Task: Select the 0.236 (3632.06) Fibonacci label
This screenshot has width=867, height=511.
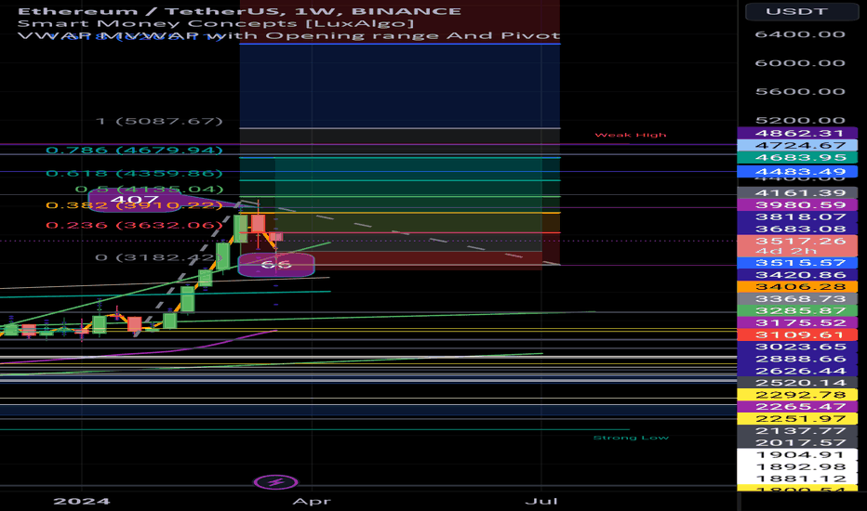Action: point(134,225)
